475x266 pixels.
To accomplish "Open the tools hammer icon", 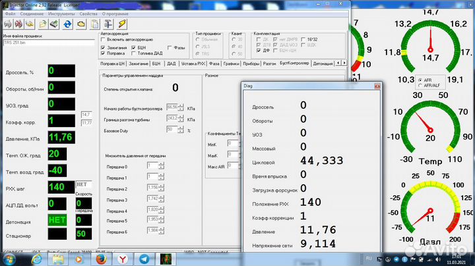I will (108, 24).
